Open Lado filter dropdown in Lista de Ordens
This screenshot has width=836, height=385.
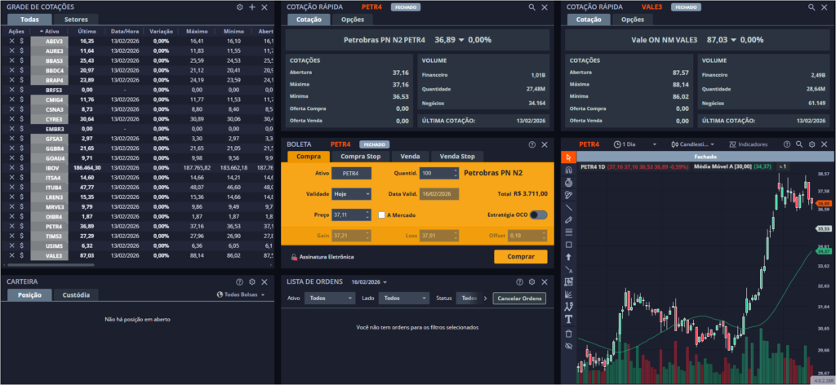coord(403,299)
